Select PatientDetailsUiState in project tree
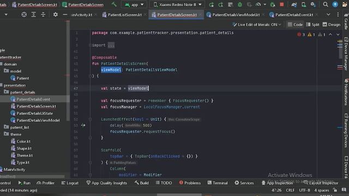The image size is (349, 196). (32, 113)
